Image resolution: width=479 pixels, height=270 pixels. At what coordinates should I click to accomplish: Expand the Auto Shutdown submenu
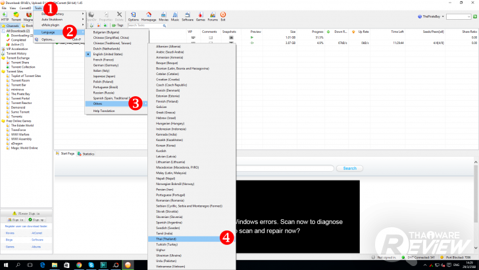point(59,19)
